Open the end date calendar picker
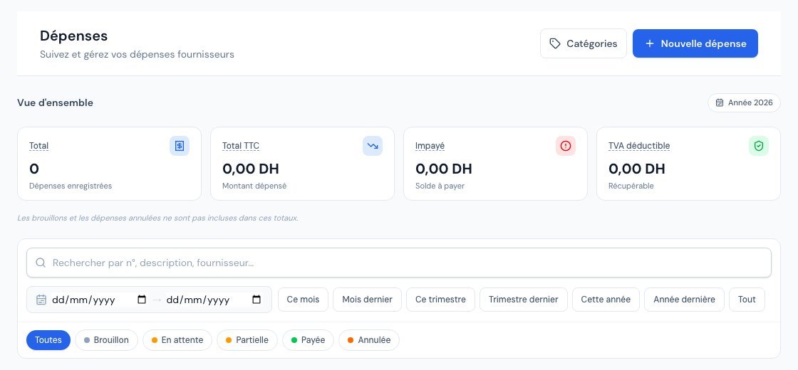This screenshot has width=798, height=370. tap(256, 300)
